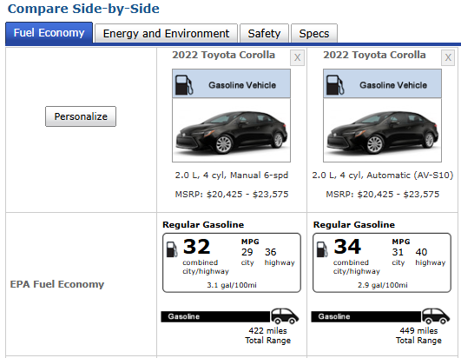The height and width of the screenshot is (358, 461).
Task: Click the Compare Side-by-Side heading
Action: point(83,9)
